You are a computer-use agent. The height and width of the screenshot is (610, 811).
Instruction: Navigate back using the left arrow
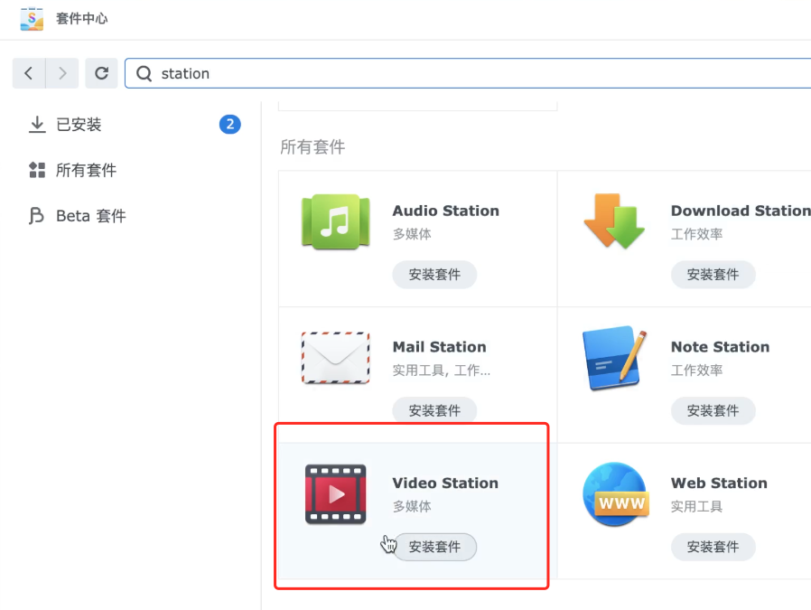[x=28, y=73]
